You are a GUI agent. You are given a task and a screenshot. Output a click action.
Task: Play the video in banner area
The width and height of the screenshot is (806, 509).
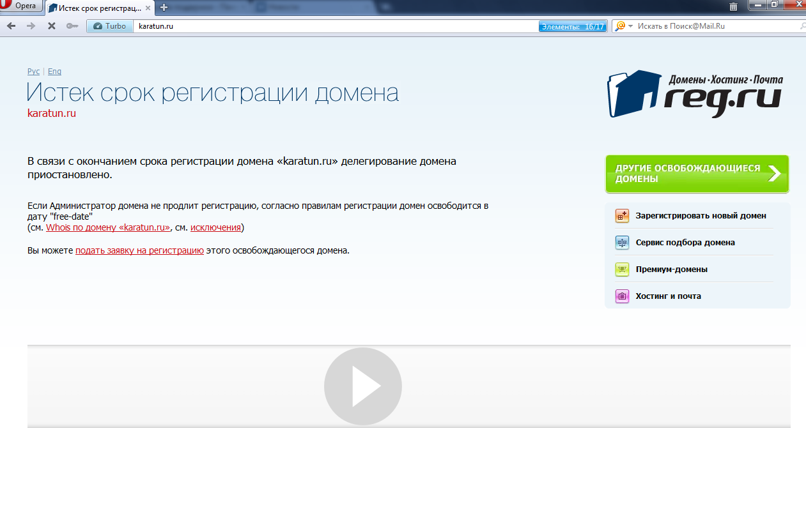(x=362, y=386)
